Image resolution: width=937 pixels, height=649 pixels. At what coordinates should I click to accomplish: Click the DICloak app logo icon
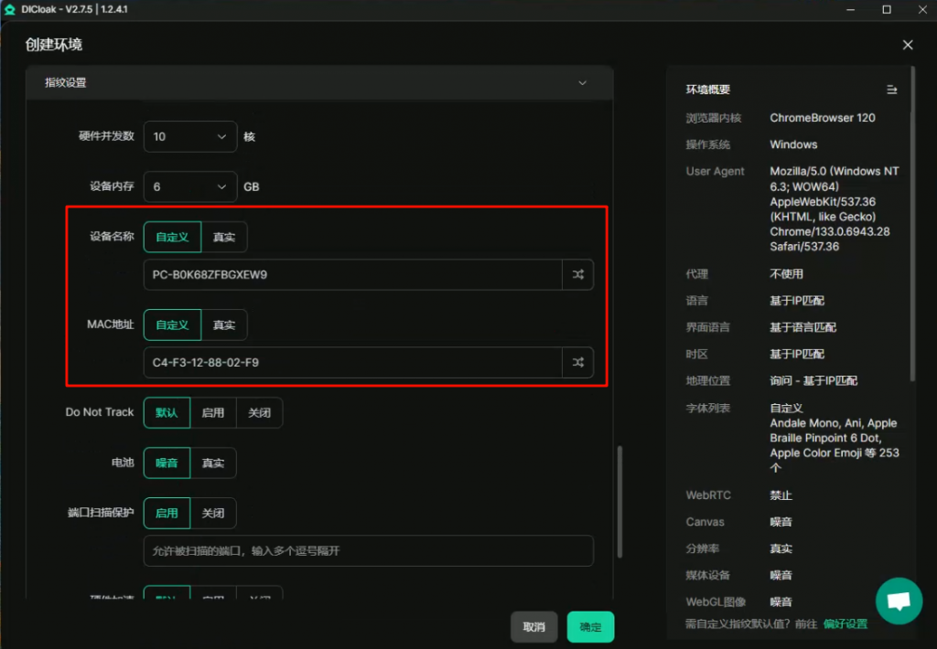tap(10, 9)
